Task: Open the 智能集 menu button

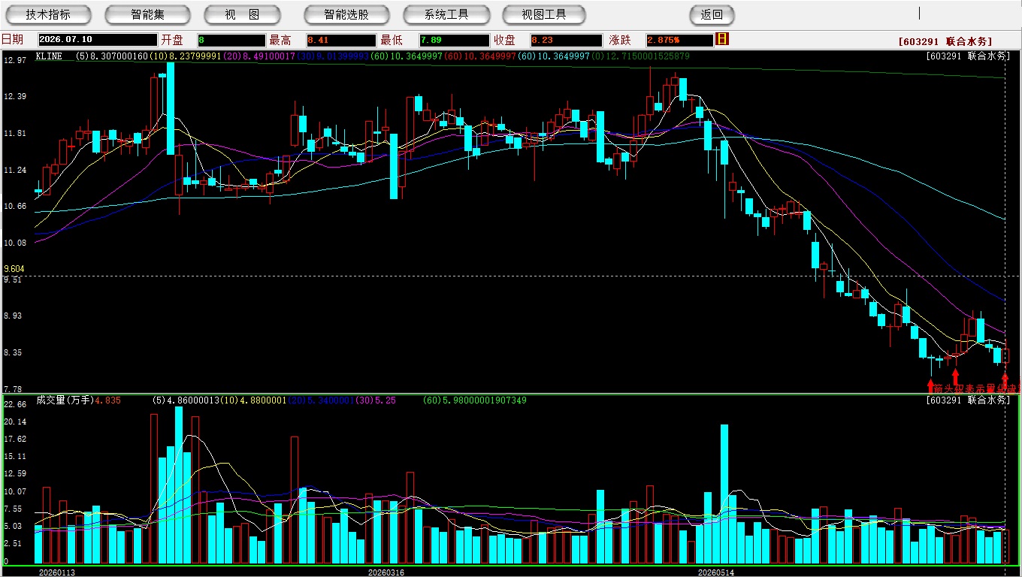Action: 147,14
